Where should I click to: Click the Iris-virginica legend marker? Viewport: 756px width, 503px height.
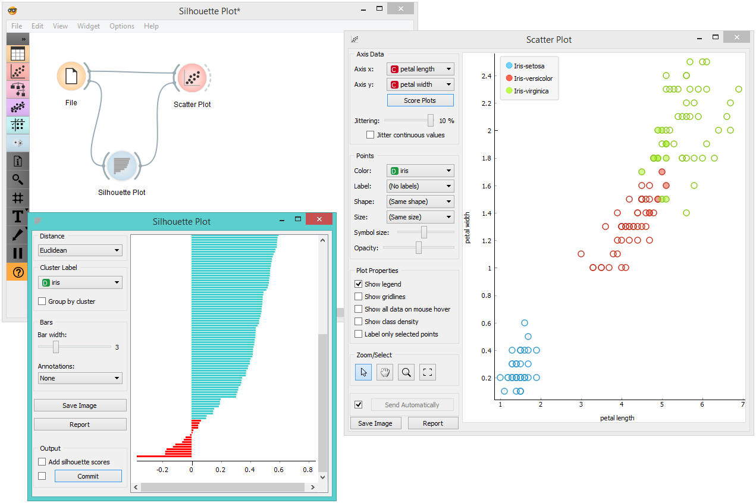(x=509, y=91)
